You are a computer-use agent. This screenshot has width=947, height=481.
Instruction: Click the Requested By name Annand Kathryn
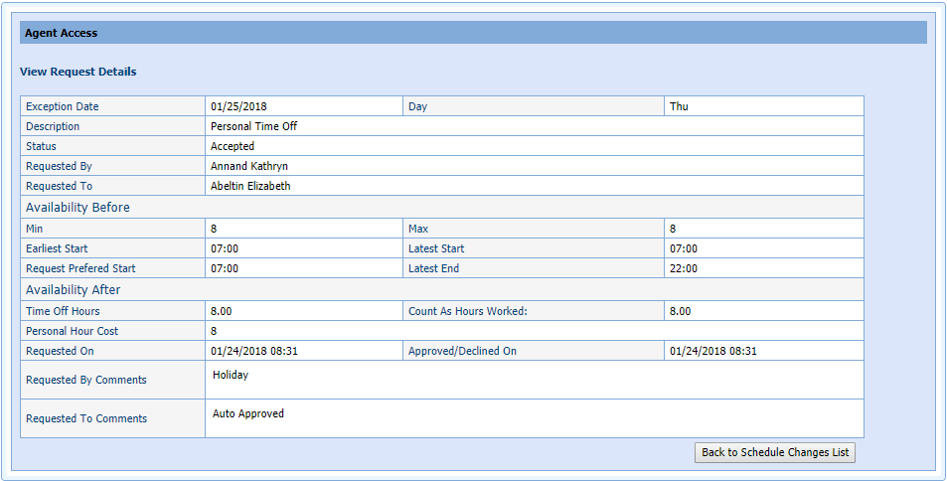249,166
